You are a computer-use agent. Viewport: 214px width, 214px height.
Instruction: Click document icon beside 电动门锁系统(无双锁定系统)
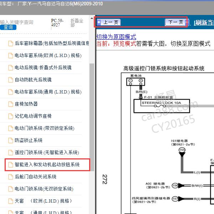(10, 189)
